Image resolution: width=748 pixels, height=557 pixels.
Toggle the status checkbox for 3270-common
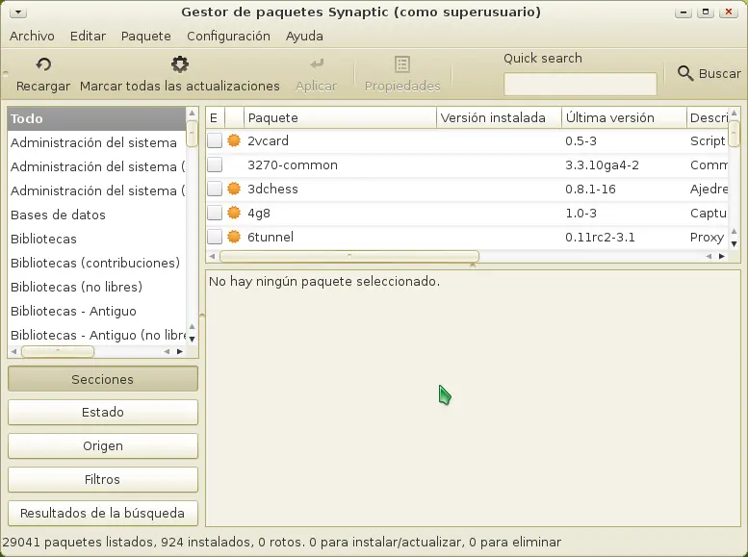pos(215,165)
